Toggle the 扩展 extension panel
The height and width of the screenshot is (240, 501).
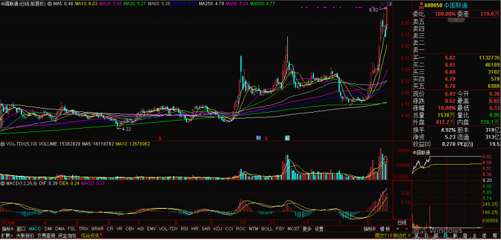point(7,236)
